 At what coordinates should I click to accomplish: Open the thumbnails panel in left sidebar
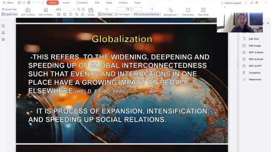(3, 33)
